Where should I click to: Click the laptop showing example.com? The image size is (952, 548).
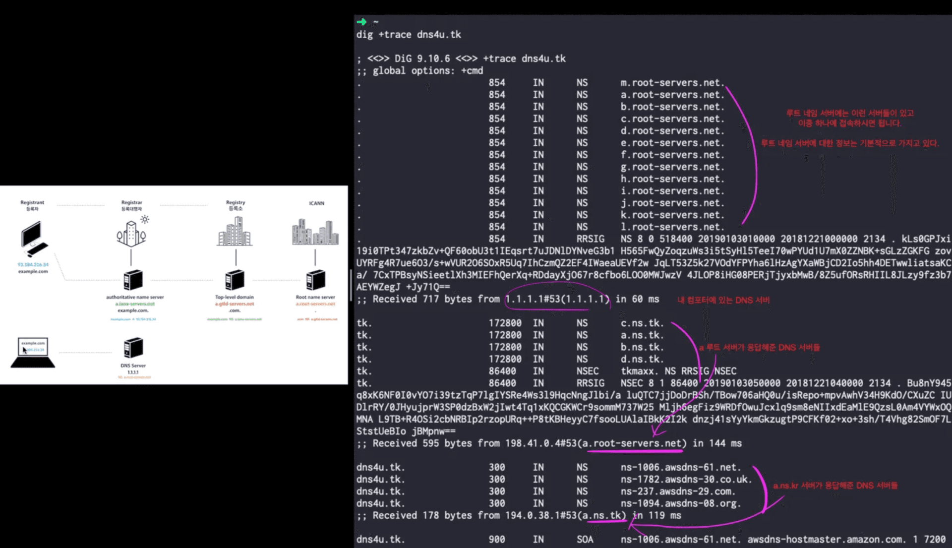tap(33, 353)
